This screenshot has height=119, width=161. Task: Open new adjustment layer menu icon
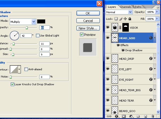point(131,116)
